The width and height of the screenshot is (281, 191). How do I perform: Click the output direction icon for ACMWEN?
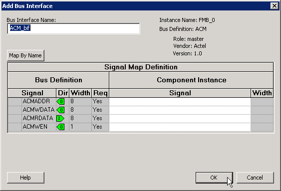(60, 127)
